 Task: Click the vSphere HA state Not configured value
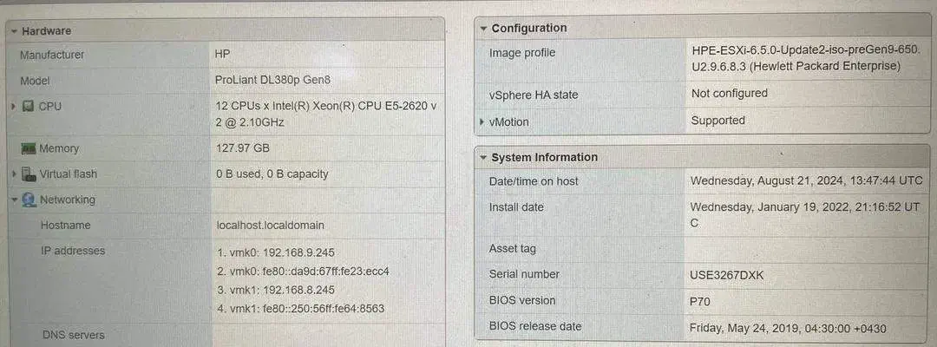pyautogui.click(x=729, y=94)
